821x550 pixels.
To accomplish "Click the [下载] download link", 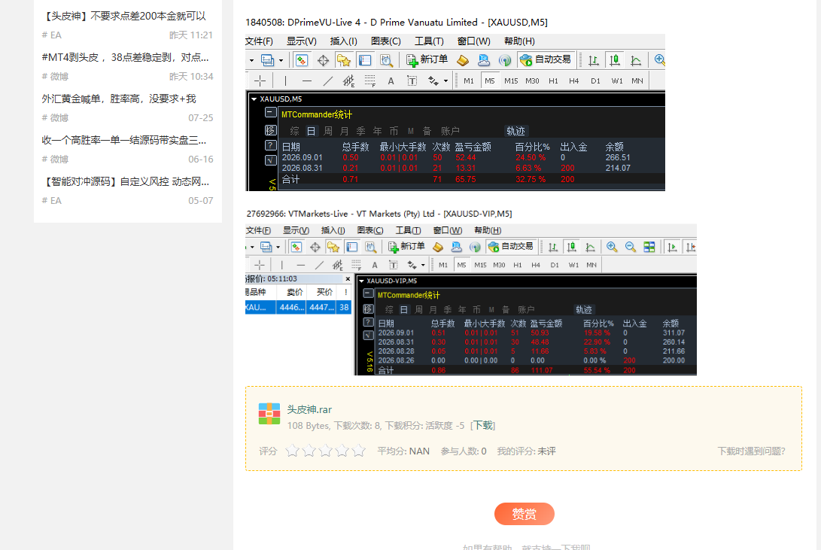I will [x=483, y=425].
